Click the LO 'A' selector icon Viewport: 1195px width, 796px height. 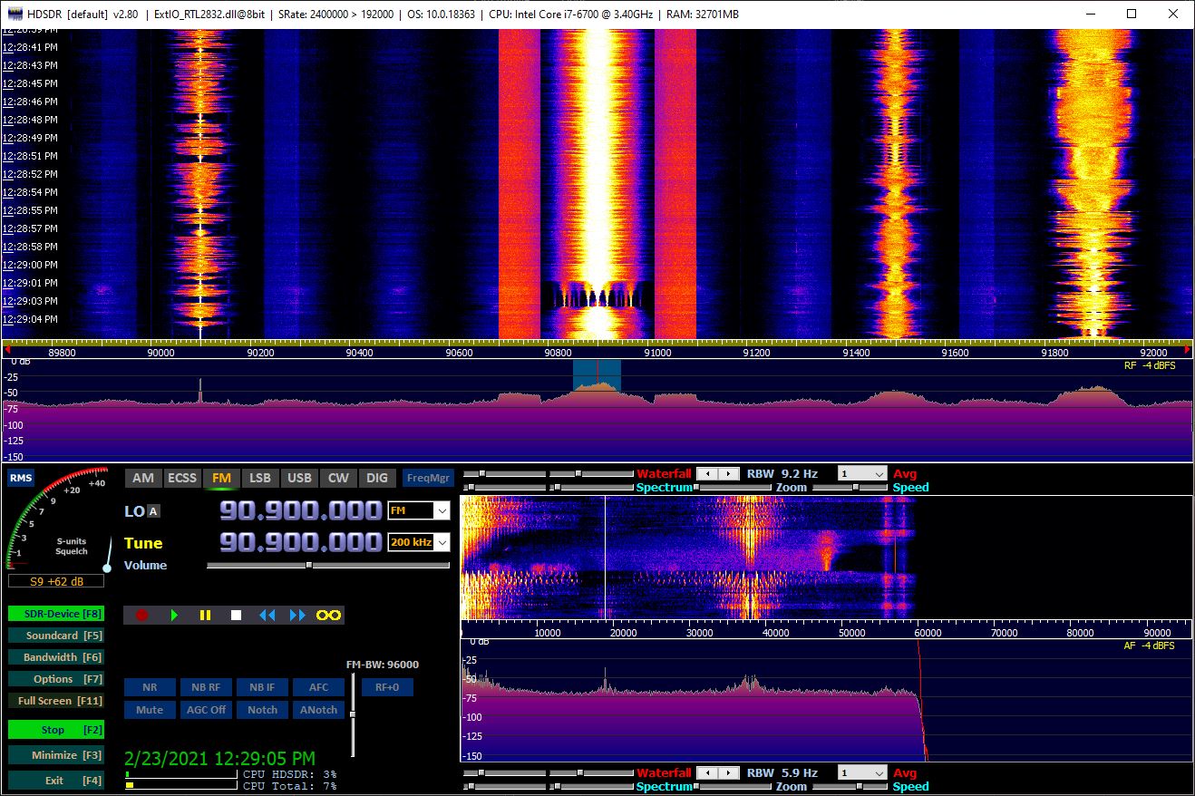pyautogui.click(x=153, y=511)
